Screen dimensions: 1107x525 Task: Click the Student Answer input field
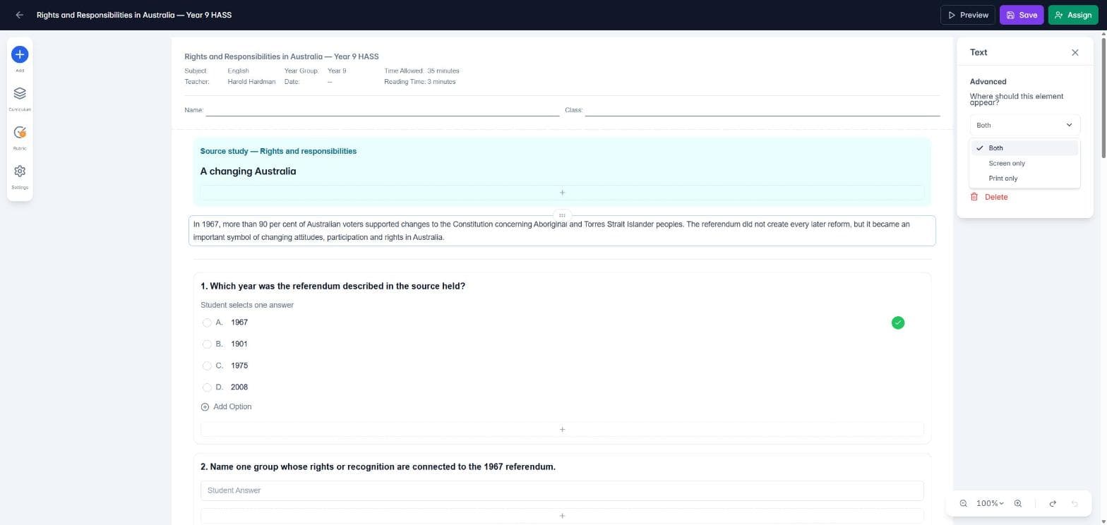(562, 490)
